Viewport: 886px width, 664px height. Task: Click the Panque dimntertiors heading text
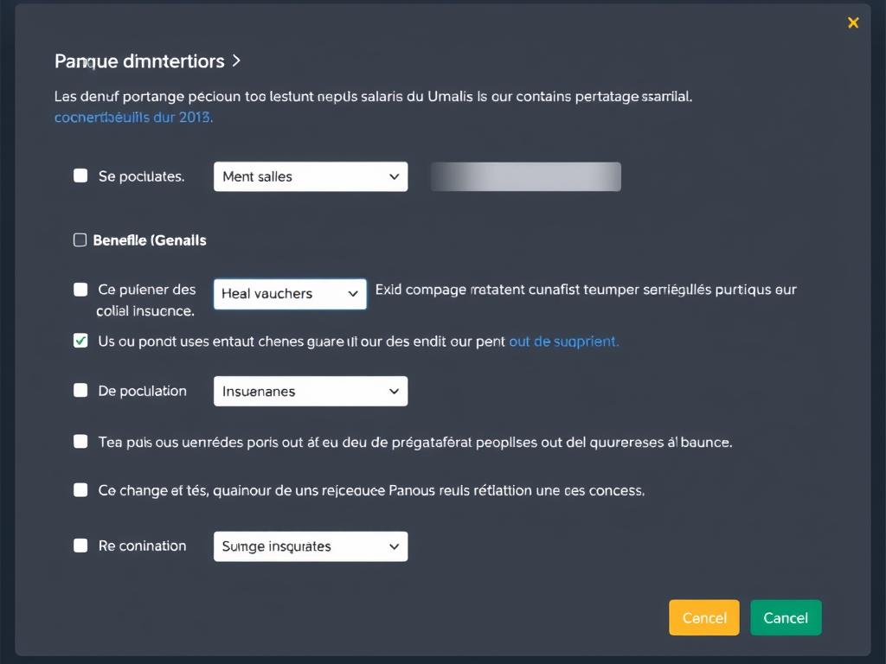point(139,61)
